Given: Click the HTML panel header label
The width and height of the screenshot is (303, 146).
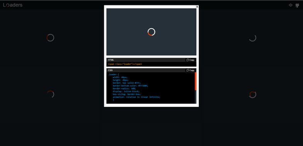Looking at the screenshot, I should tap(111, 60).
